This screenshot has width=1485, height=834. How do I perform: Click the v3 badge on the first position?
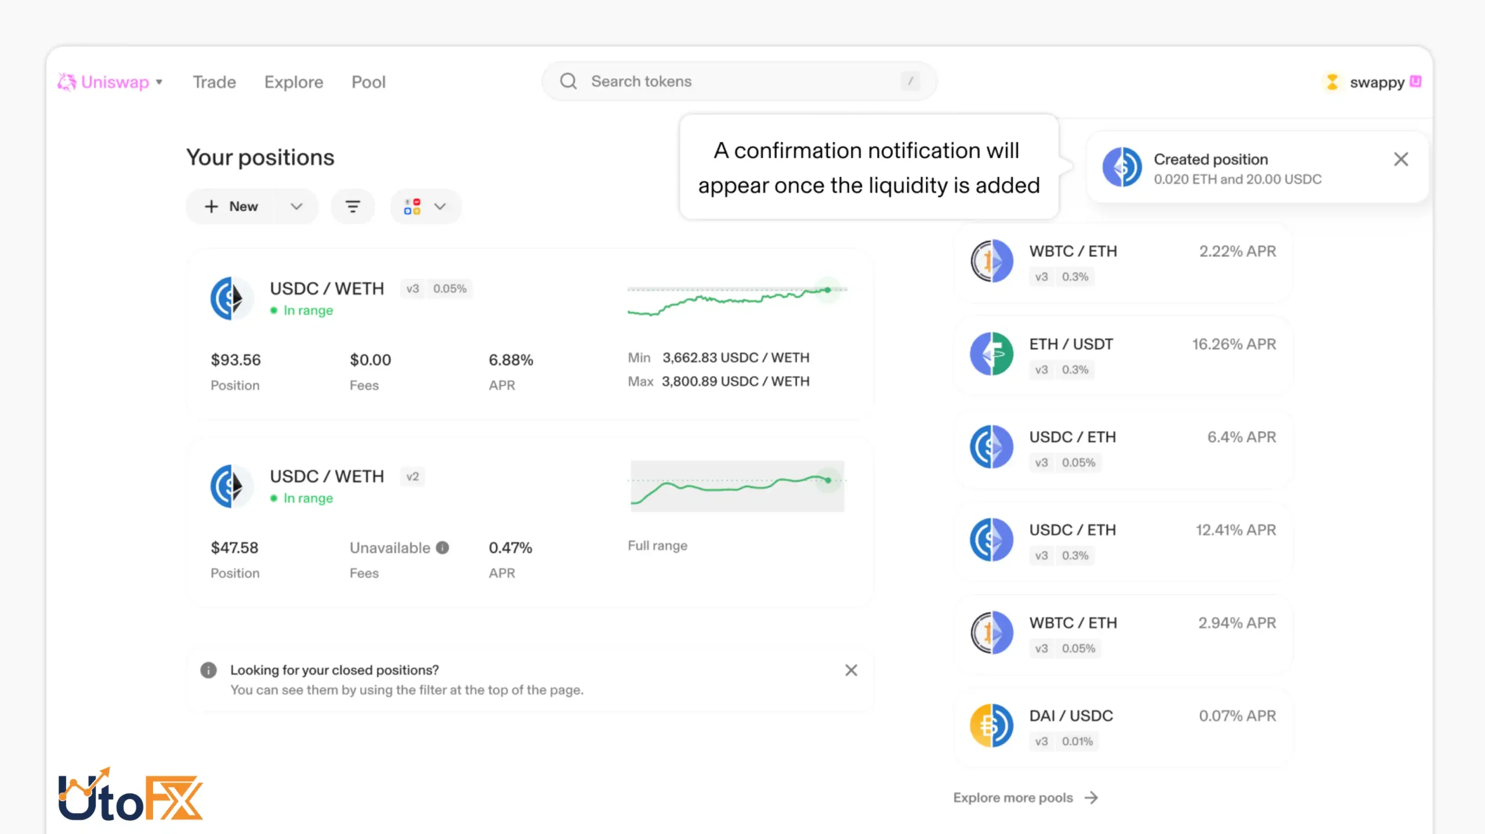coord(412,289)
